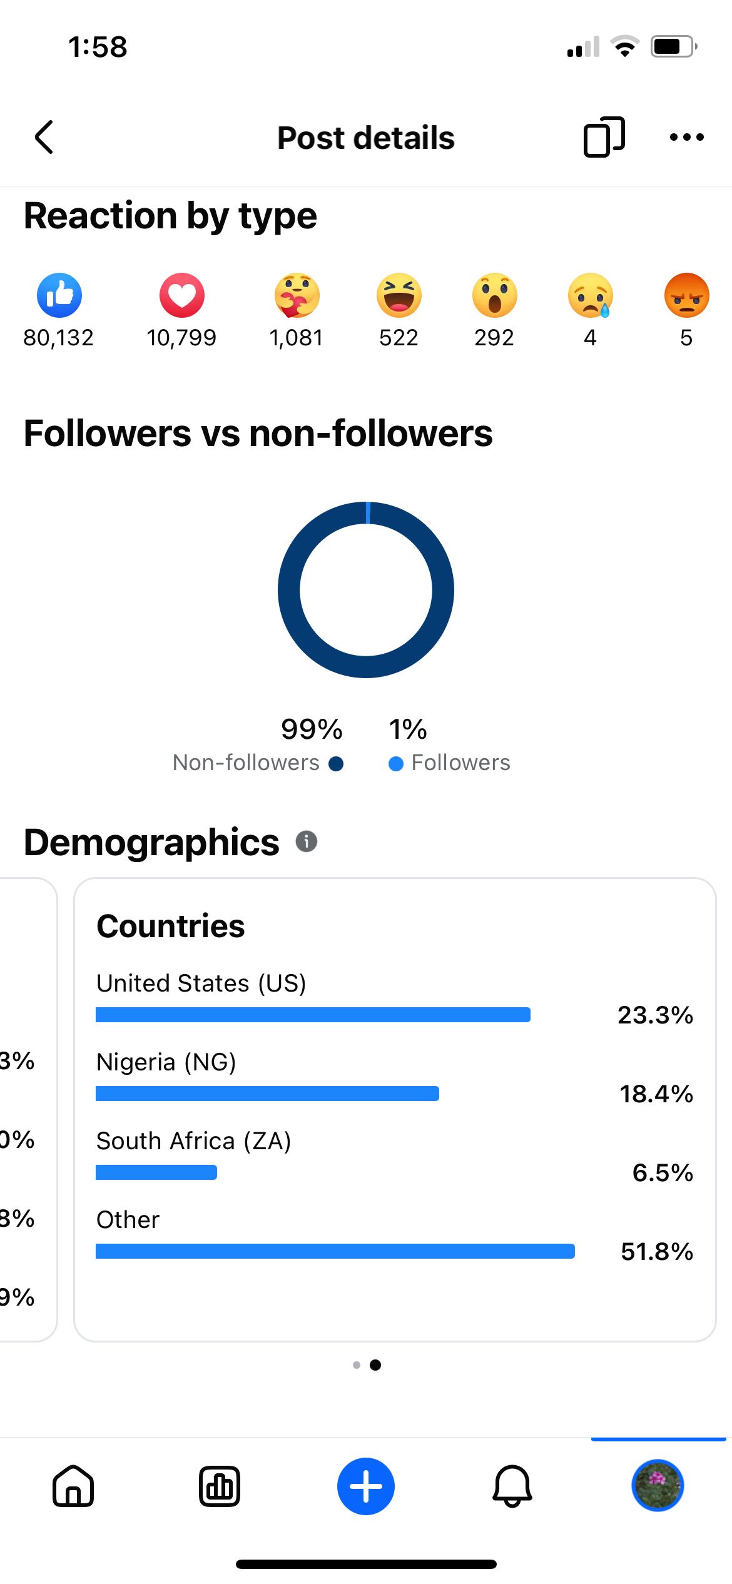This screenshot has width=732, height=1584.
Task: Go to the Home tab
Action: (x=73, y=1486)
